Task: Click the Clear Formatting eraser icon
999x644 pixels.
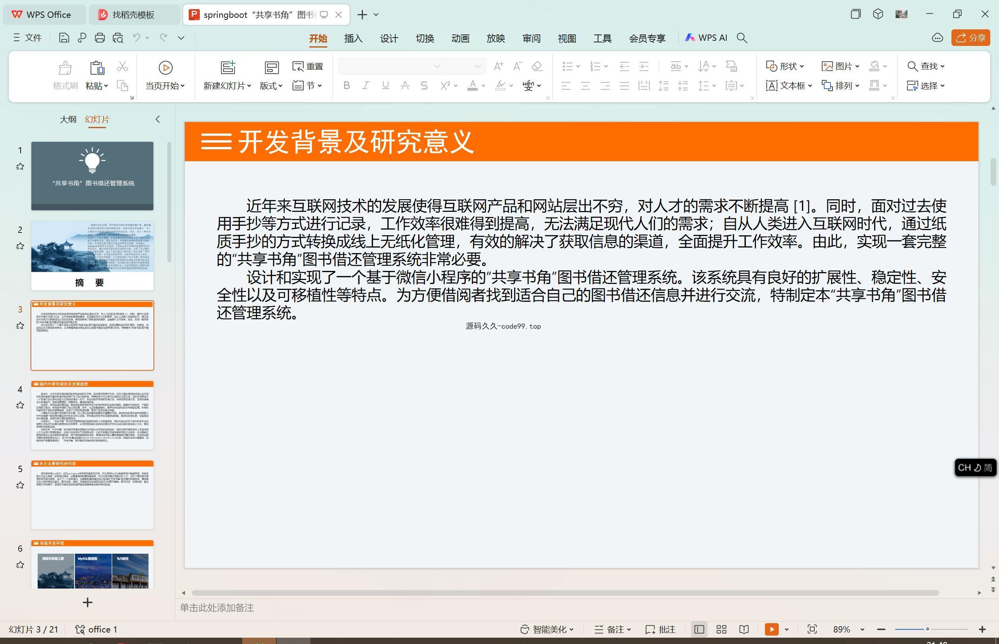Action: point(537,66)
